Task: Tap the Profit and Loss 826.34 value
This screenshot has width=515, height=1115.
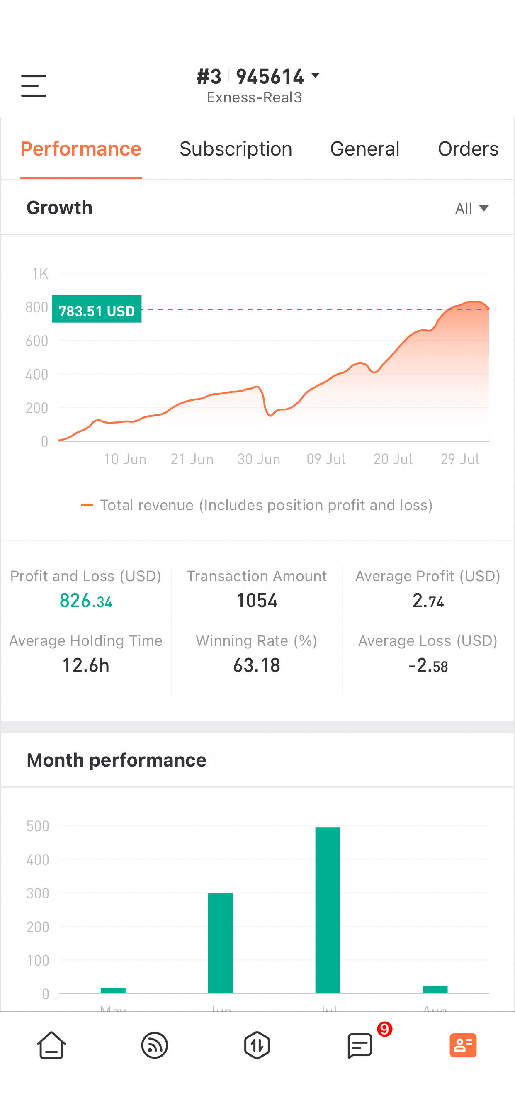Action: click(x=86, y=600)
